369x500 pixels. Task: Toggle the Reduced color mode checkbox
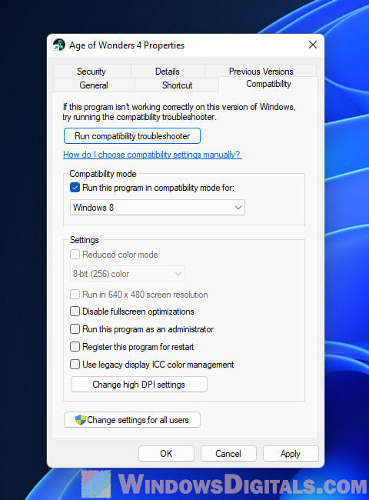[75, 255]
